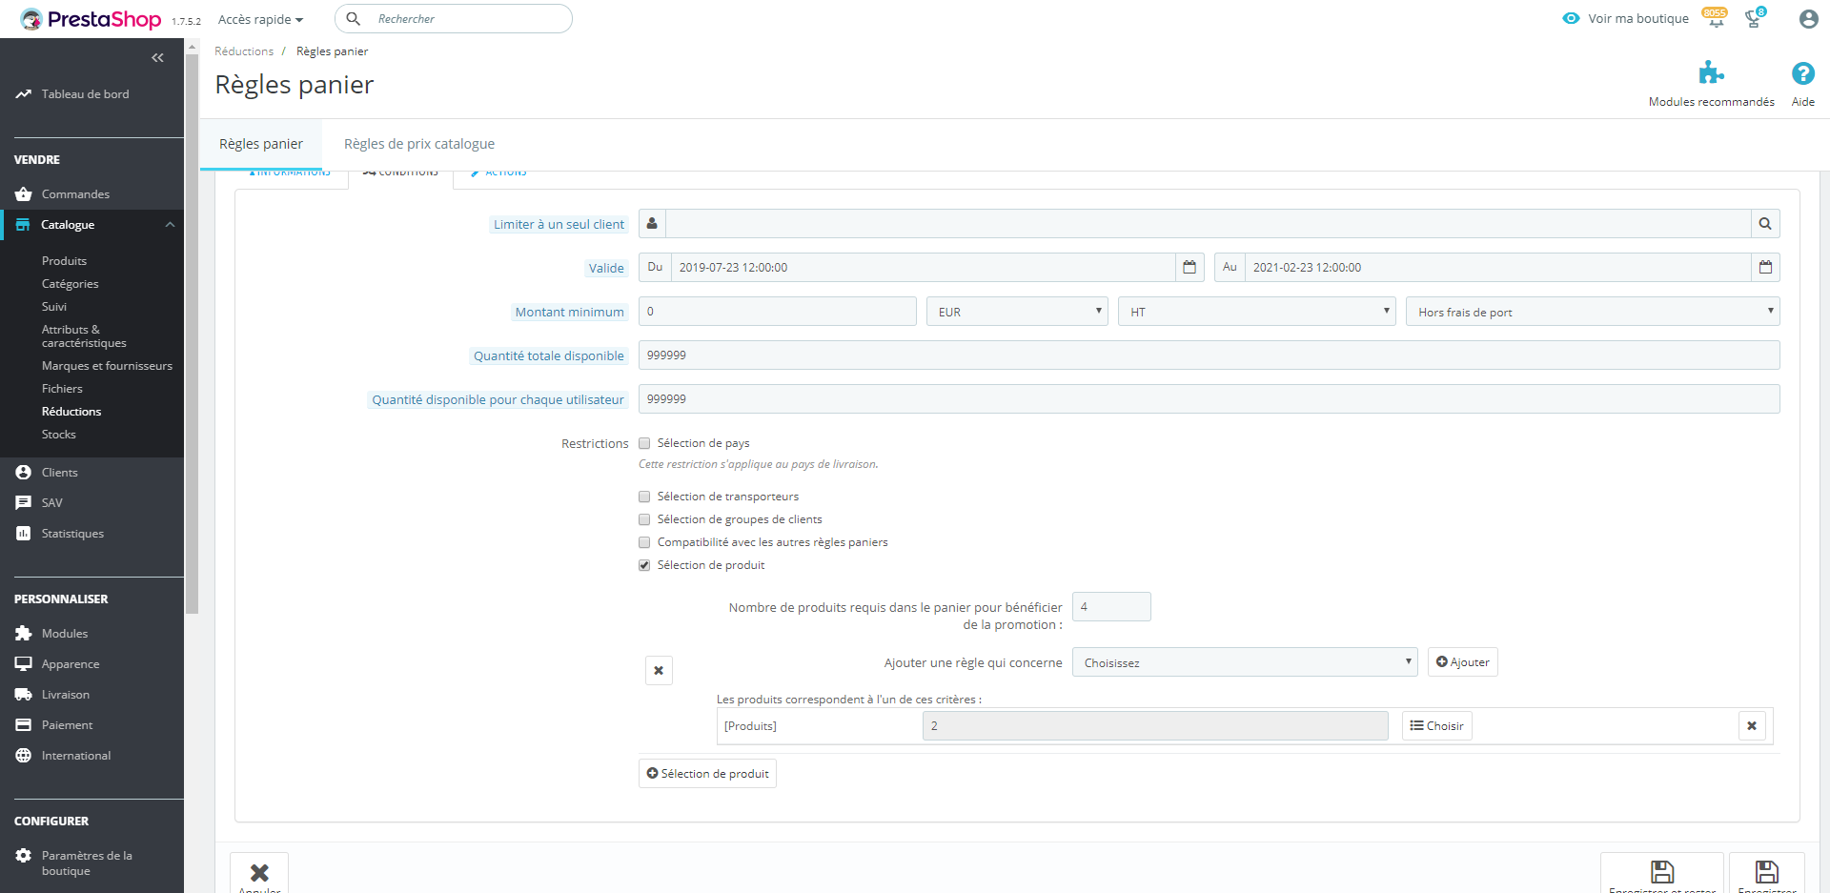Open the user account profile icon
This screenshot has width=1830, height=893.
(x=1808, y=19)
